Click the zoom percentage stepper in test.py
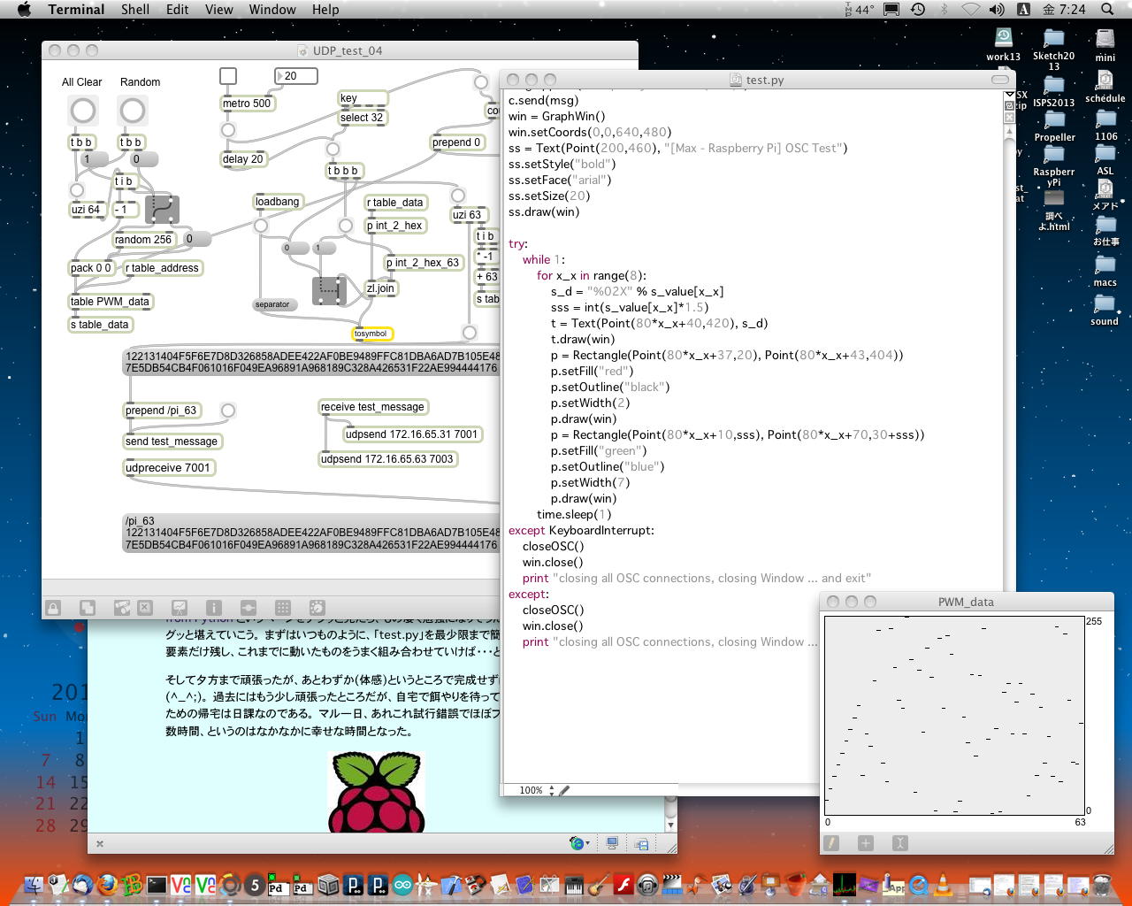Viewport: 1132px width, 906px height. (x=552, y=790)
